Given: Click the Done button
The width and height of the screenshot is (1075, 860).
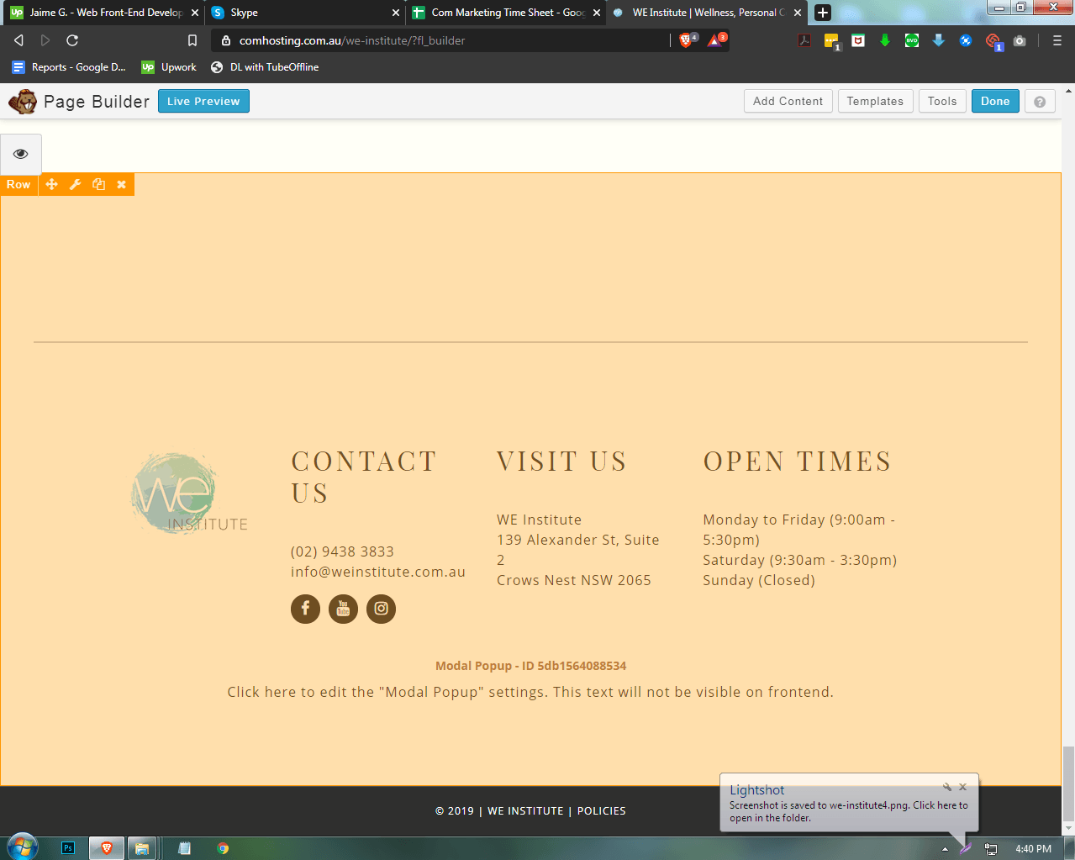Looking at the screenshot, I should [x=995, y=101].
